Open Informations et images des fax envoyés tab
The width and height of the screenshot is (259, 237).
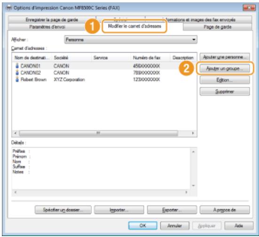point(198,20)
